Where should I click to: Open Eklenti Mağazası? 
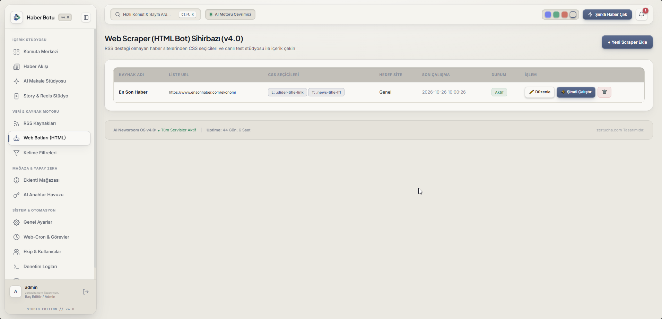coord(49,180)
